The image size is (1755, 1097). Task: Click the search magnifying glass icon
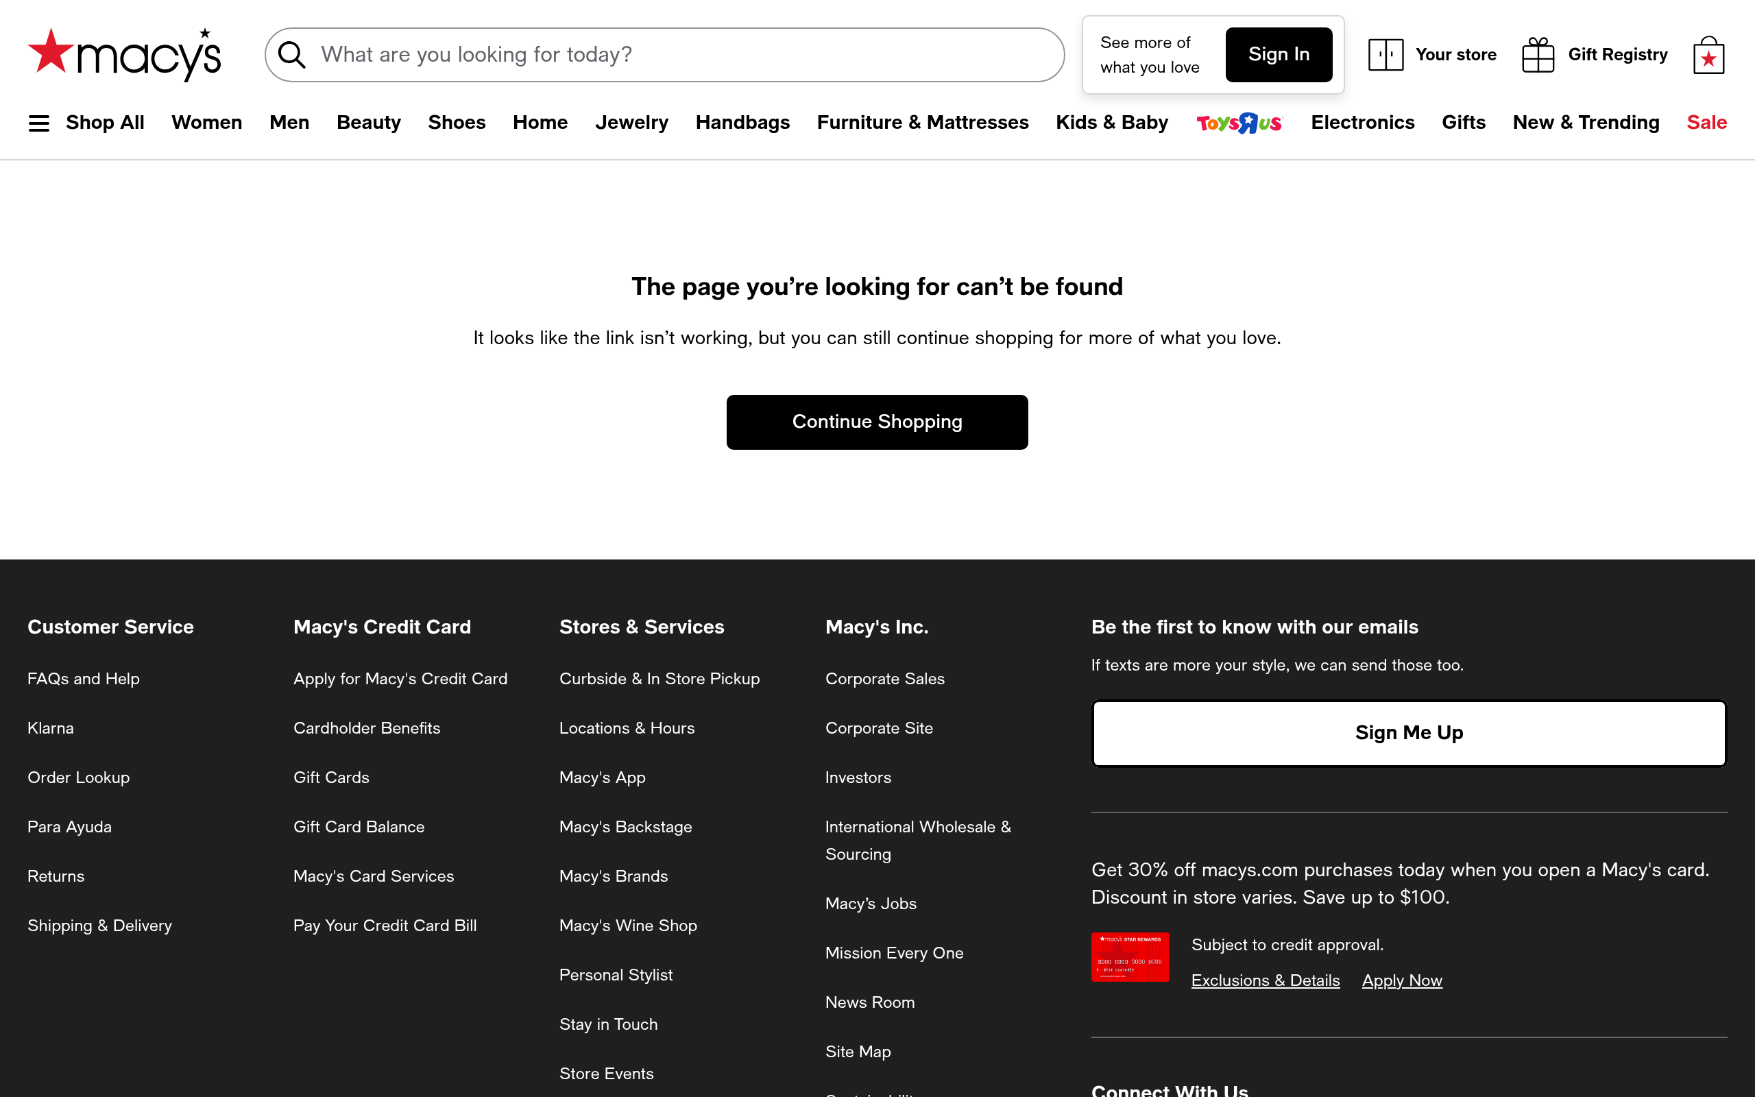click(x=291, y=55)
